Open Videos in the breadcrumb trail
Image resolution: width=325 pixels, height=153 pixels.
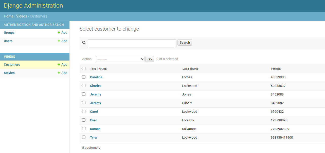[x=22, y=16]
